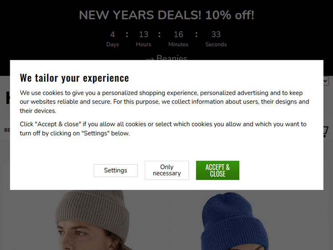Click the paragraph starting 'Click "Accept & close"'
This screenshot has height=250, width=333.
(163, 128)
